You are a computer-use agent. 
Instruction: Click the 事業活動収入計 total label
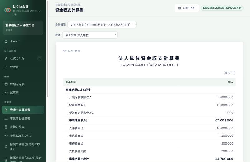(x=79, y=120)
